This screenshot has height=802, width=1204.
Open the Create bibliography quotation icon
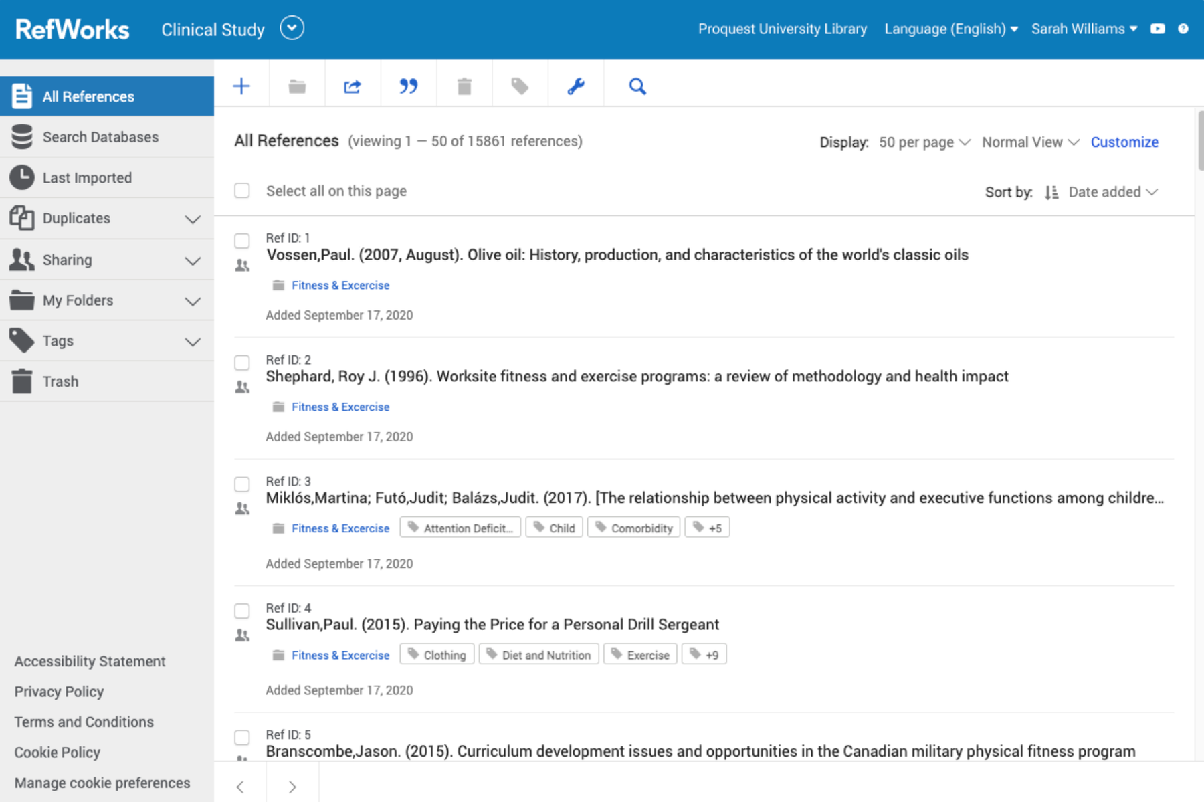(x=408, y=86)
